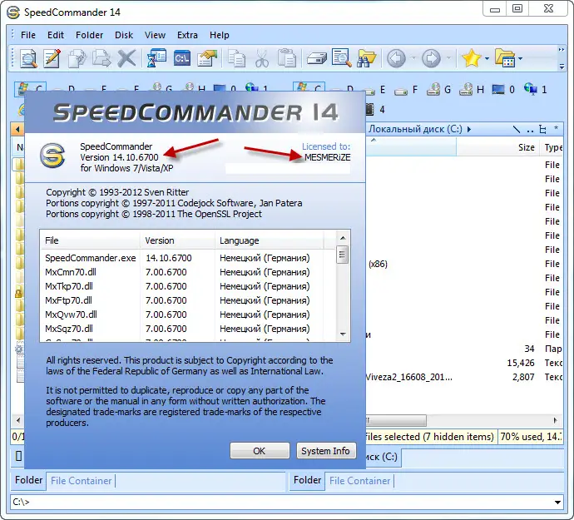574x520 pixels.
Task: Click the root folder backslash icon
Action: (x=517, y=129)
